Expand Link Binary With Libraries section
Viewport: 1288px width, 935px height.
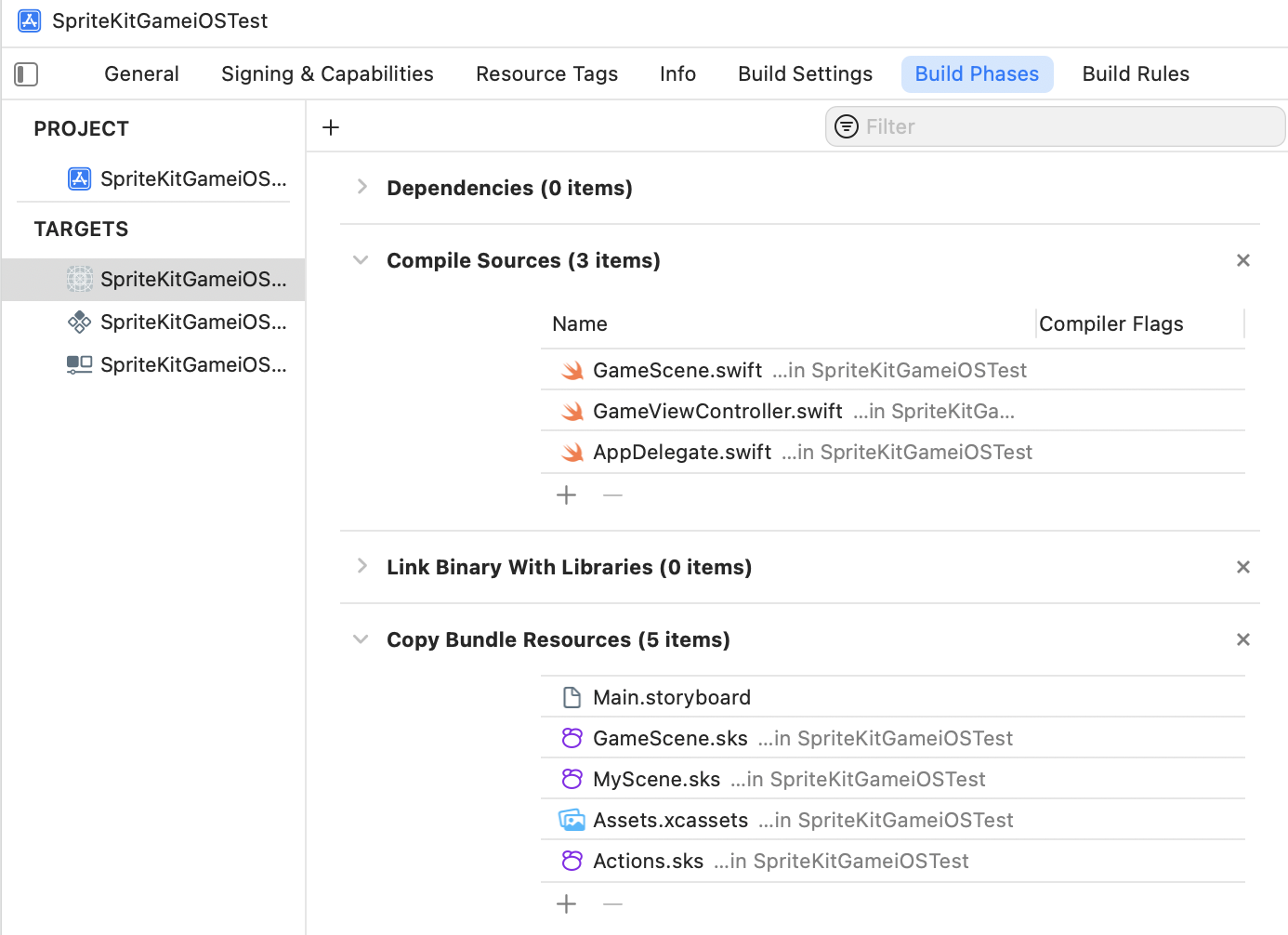point(361,566)
